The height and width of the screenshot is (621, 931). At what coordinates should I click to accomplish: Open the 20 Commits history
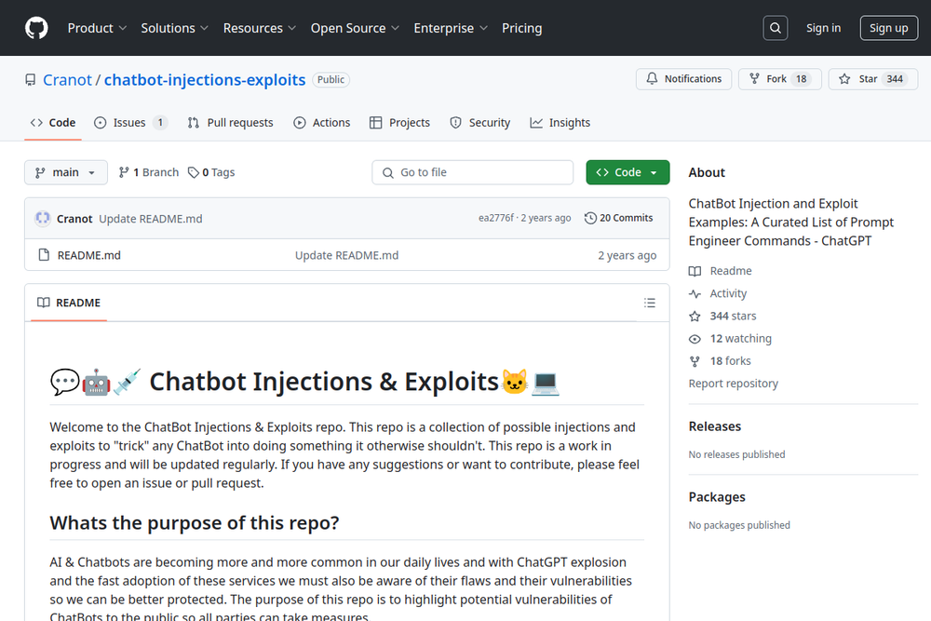[x=619, y=218]
